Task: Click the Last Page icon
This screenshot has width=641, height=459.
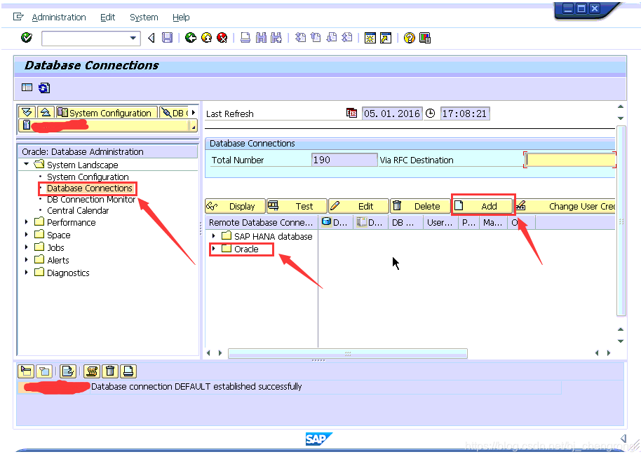Action: pos(346,38)
